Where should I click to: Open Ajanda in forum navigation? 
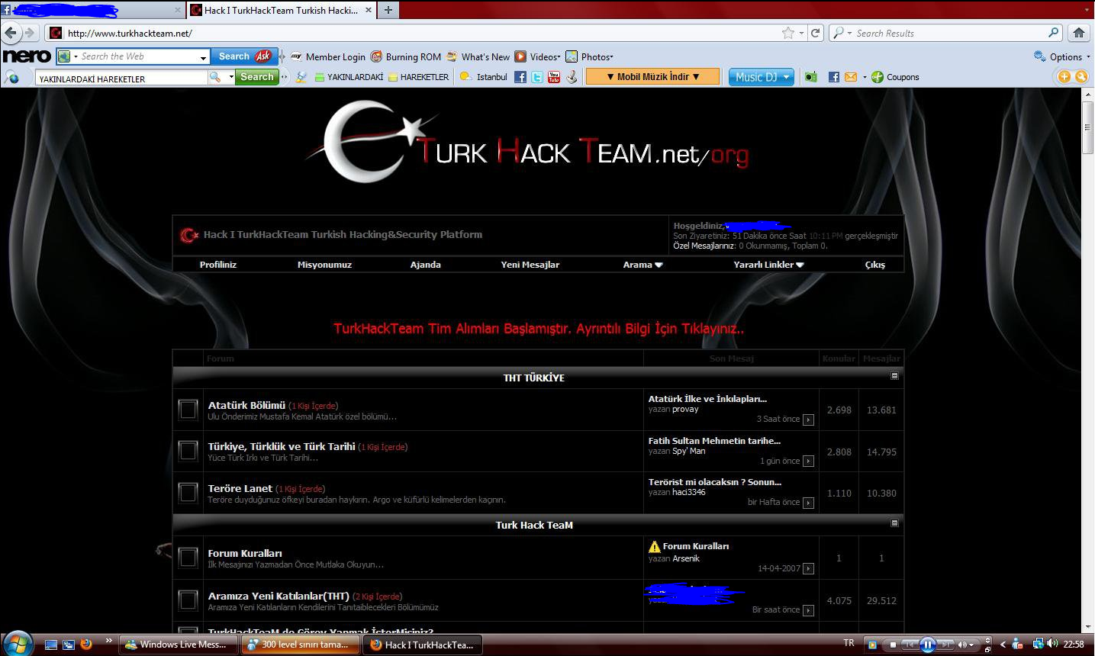coord(426,265)
